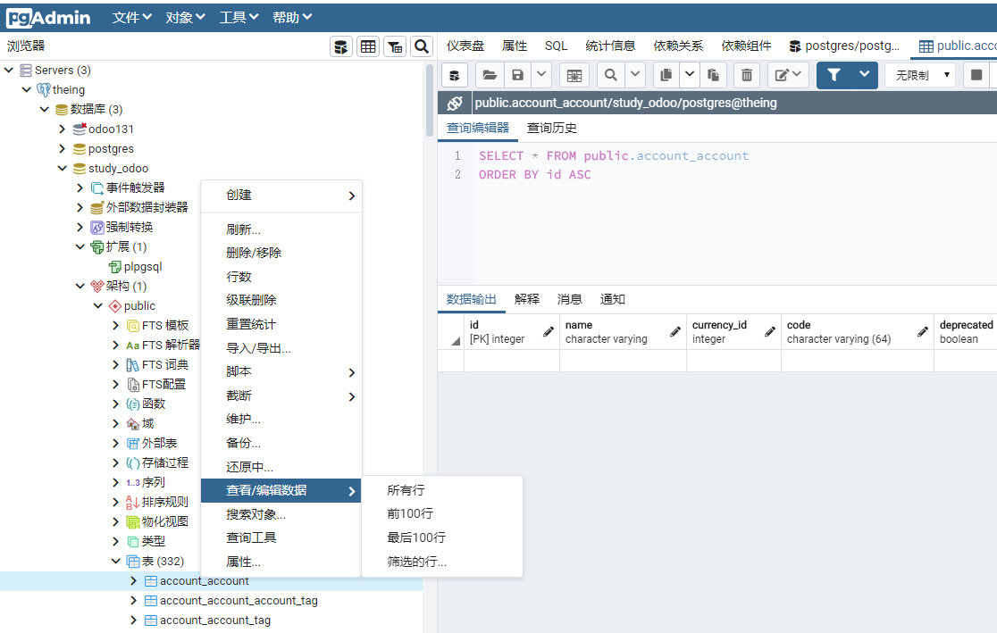The height and width of the screenshot is (633, 997).
Task: Switch to the 统计信息 tab
Action: (x=610, y=46)
